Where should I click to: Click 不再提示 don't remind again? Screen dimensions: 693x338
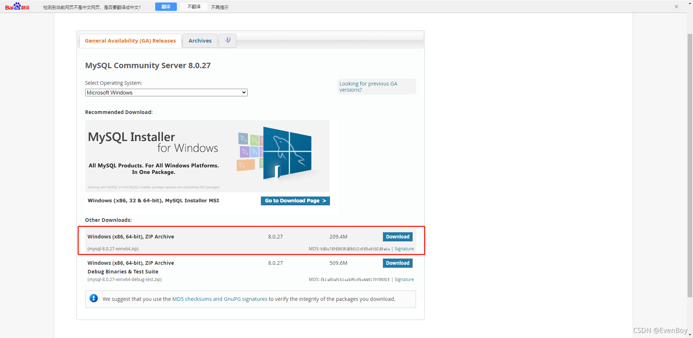click(220, 7)
